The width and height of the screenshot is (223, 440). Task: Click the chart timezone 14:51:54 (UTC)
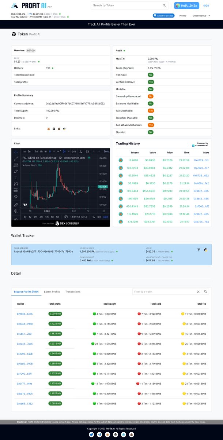coord(79,217)
